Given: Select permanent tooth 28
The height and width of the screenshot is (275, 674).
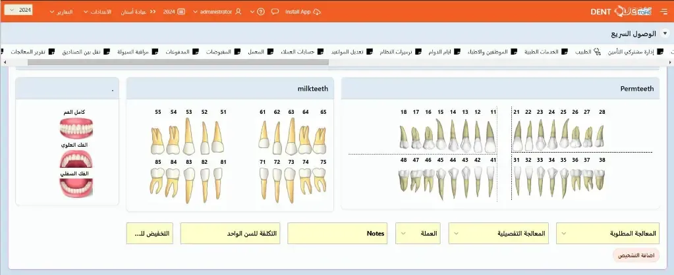Looking at the screenshot, I should pos(599,134).
